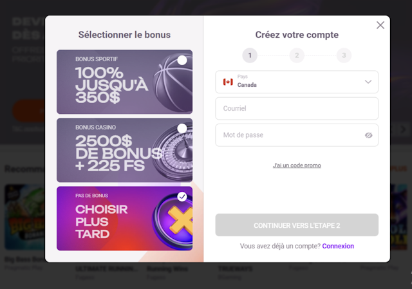The width and height of the screenshot is (412, 289).
Task: Select the sports bonus radio button
Action: click(182, 61)
